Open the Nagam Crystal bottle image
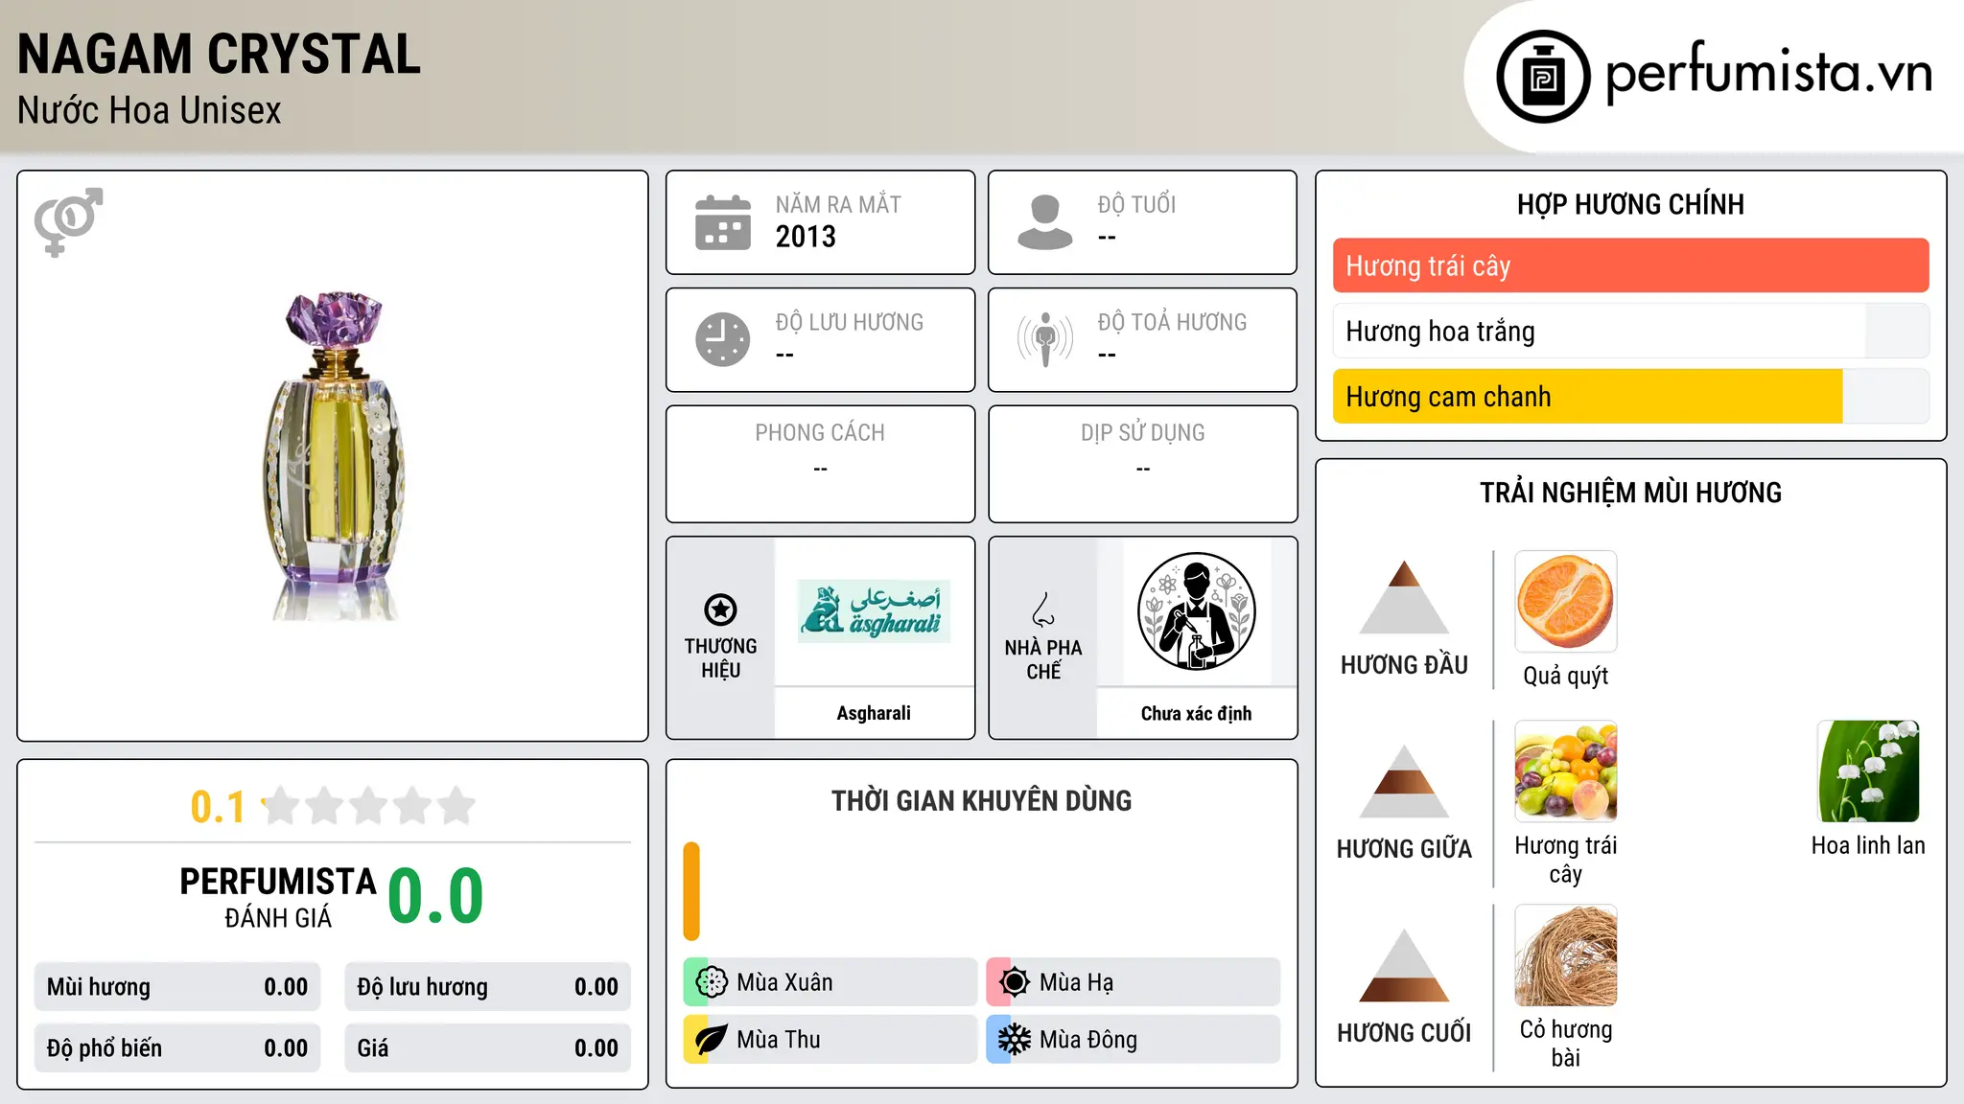 click(x=333, y=456)
